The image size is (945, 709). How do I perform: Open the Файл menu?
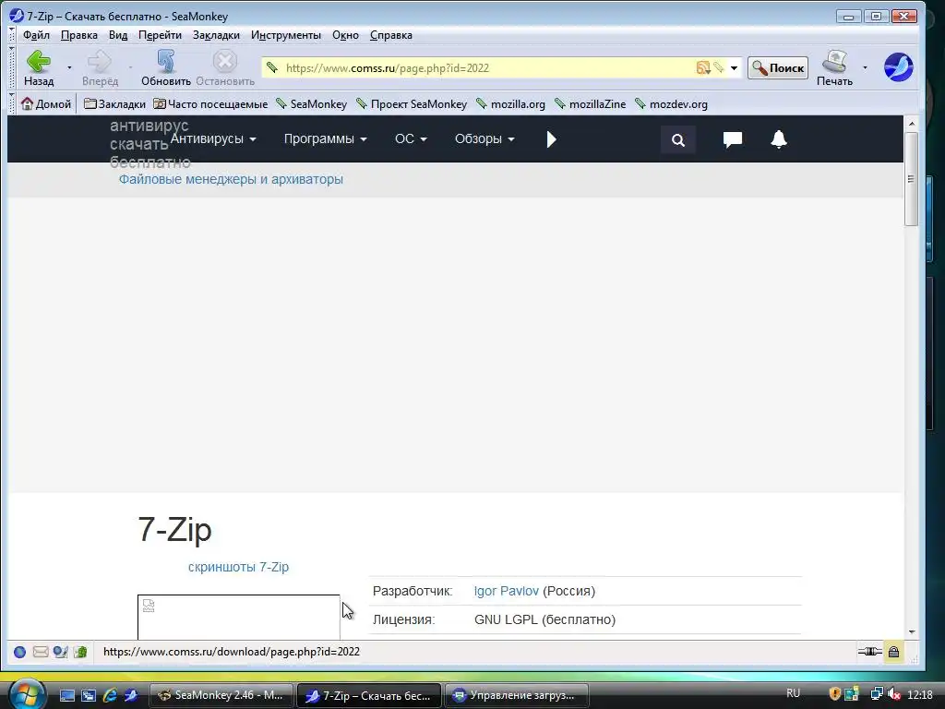pyautogui.click(x=36, y=35)
